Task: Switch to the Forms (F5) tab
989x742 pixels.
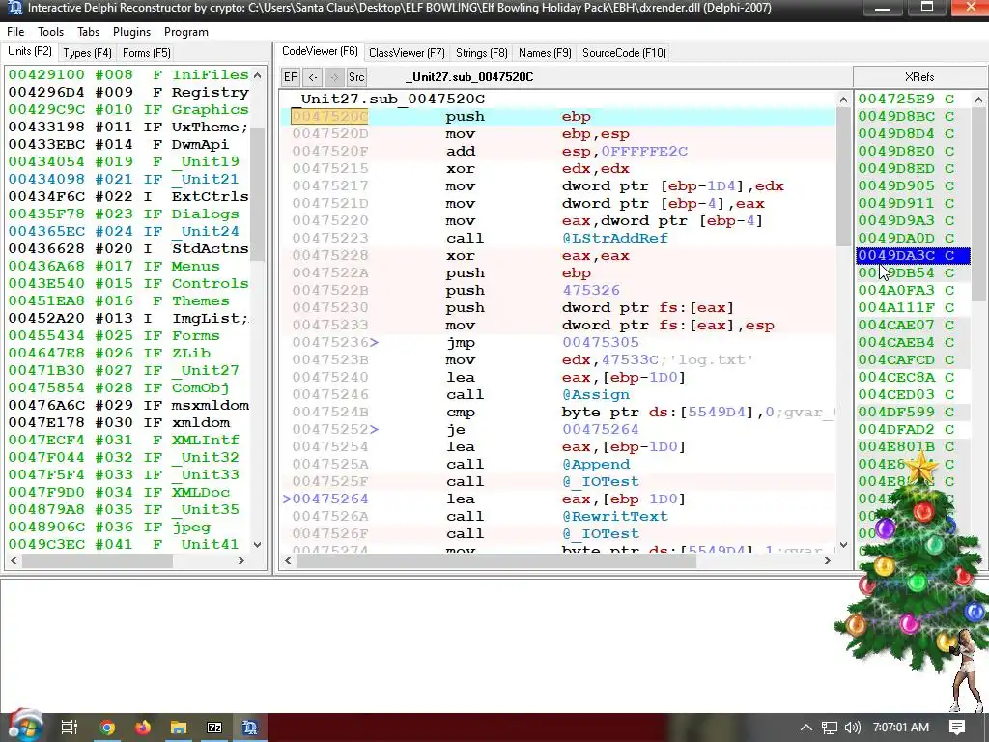Action: pos(147,53)
